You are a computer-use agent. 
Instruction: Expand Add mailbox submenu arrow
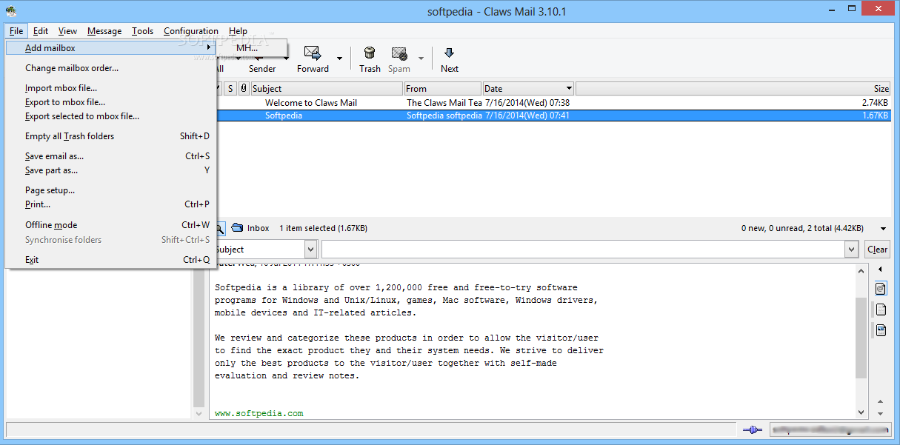(209, 48)
